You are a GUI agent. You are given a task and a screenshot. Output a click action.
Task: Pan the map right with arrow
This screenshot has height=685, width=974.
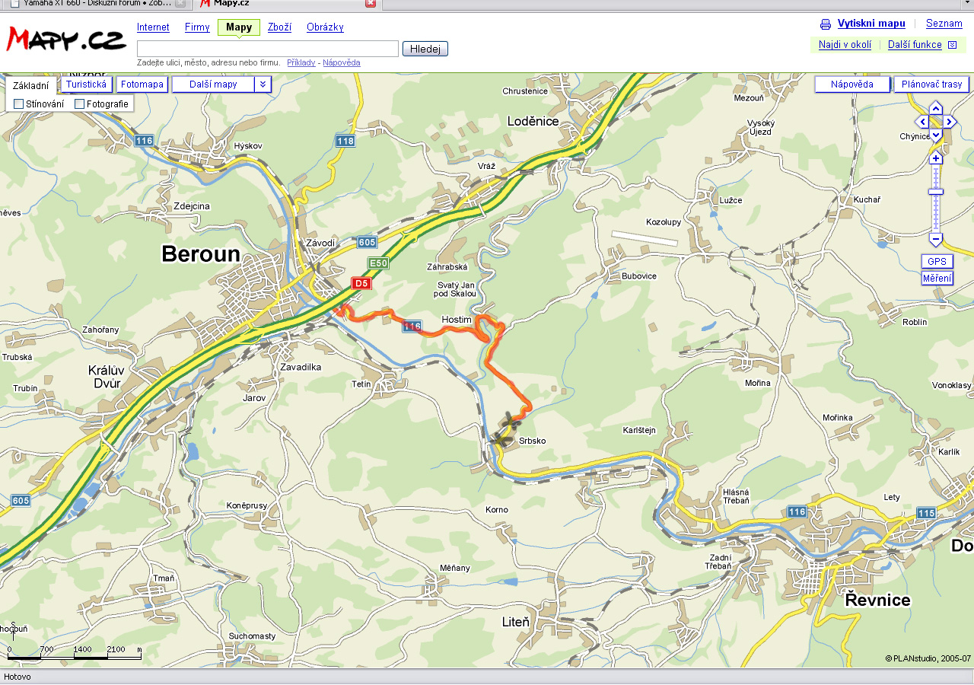click(x=950, y=122)
